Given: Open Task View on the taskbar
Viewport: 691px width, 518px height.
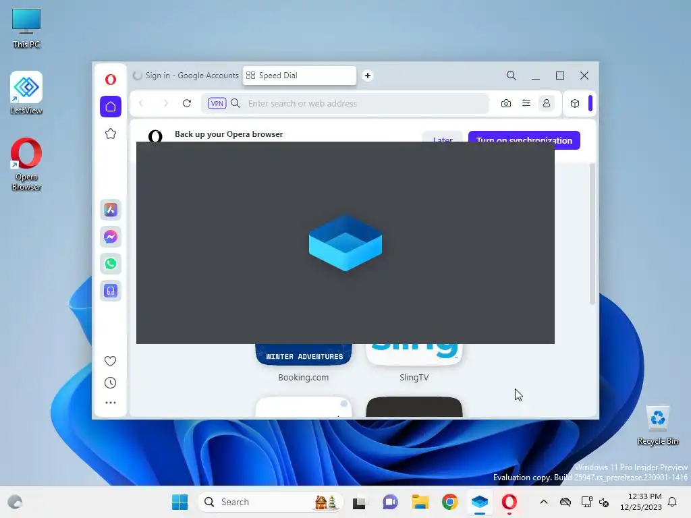Looking at the screenshot, I should (x=359, y=502).
